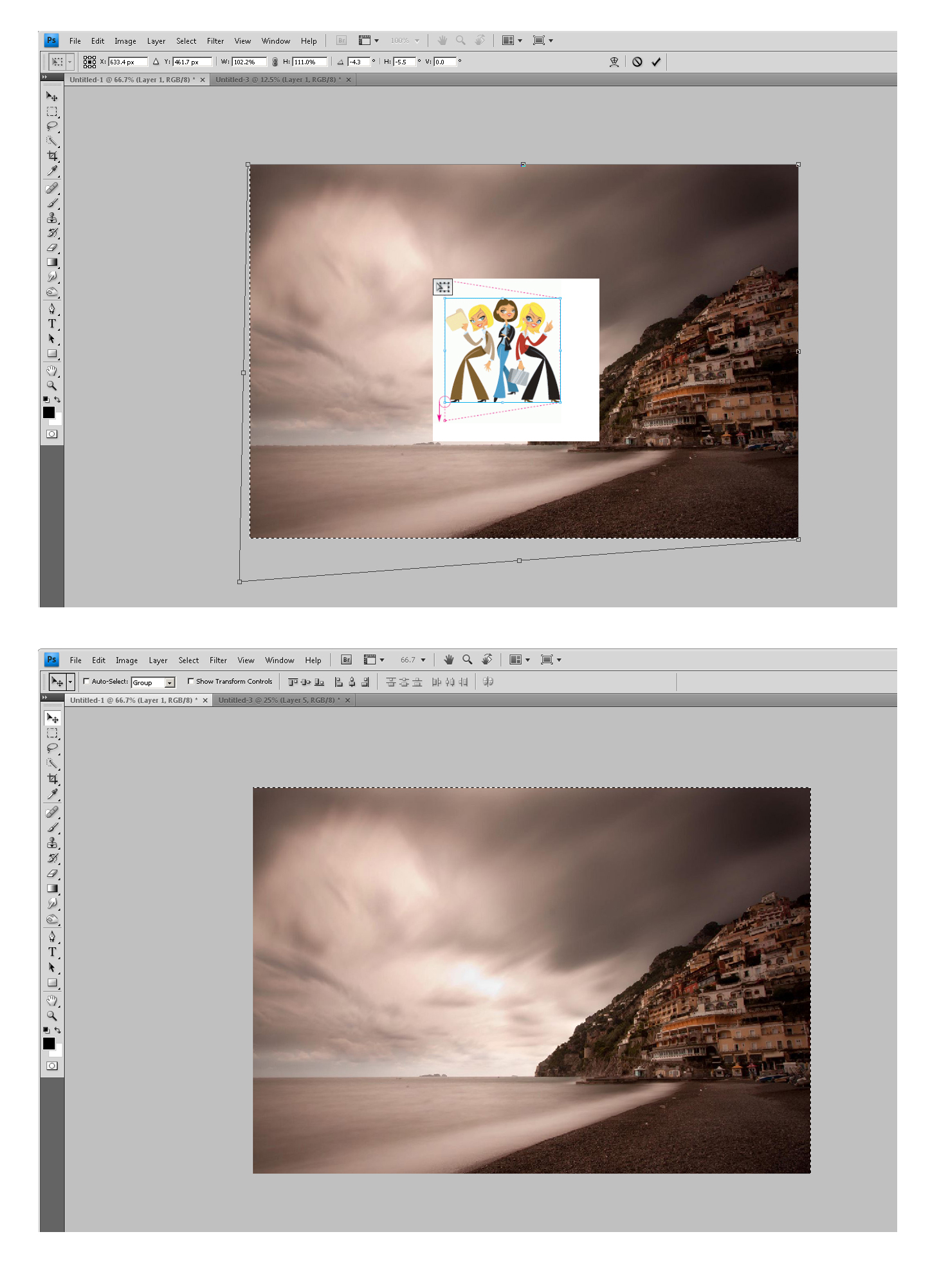Check the Show Transform Controls box
Screen dimensions: 939x1261
click(191, 681)
